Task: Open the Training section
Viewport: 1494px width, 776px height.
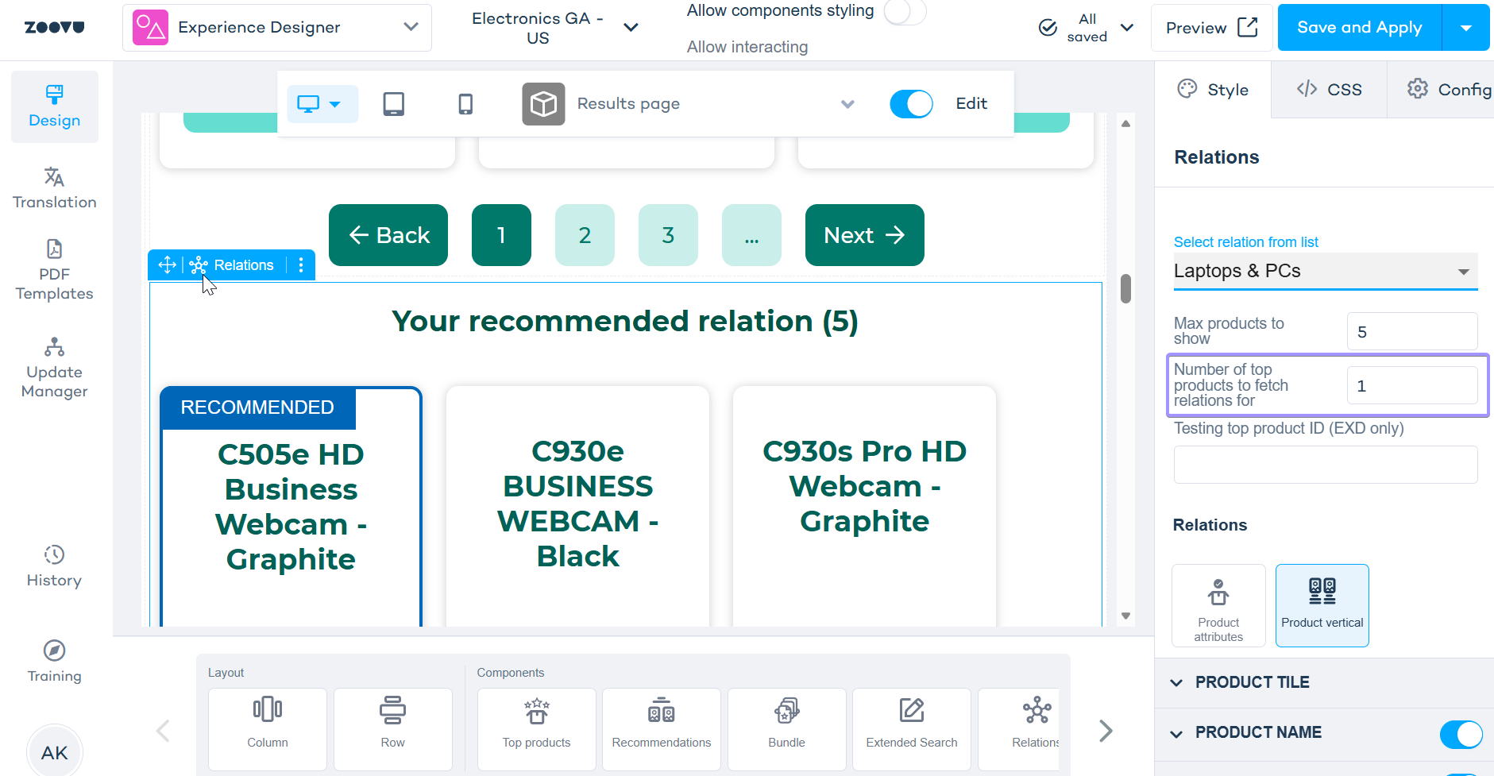Action: point(55,662)
